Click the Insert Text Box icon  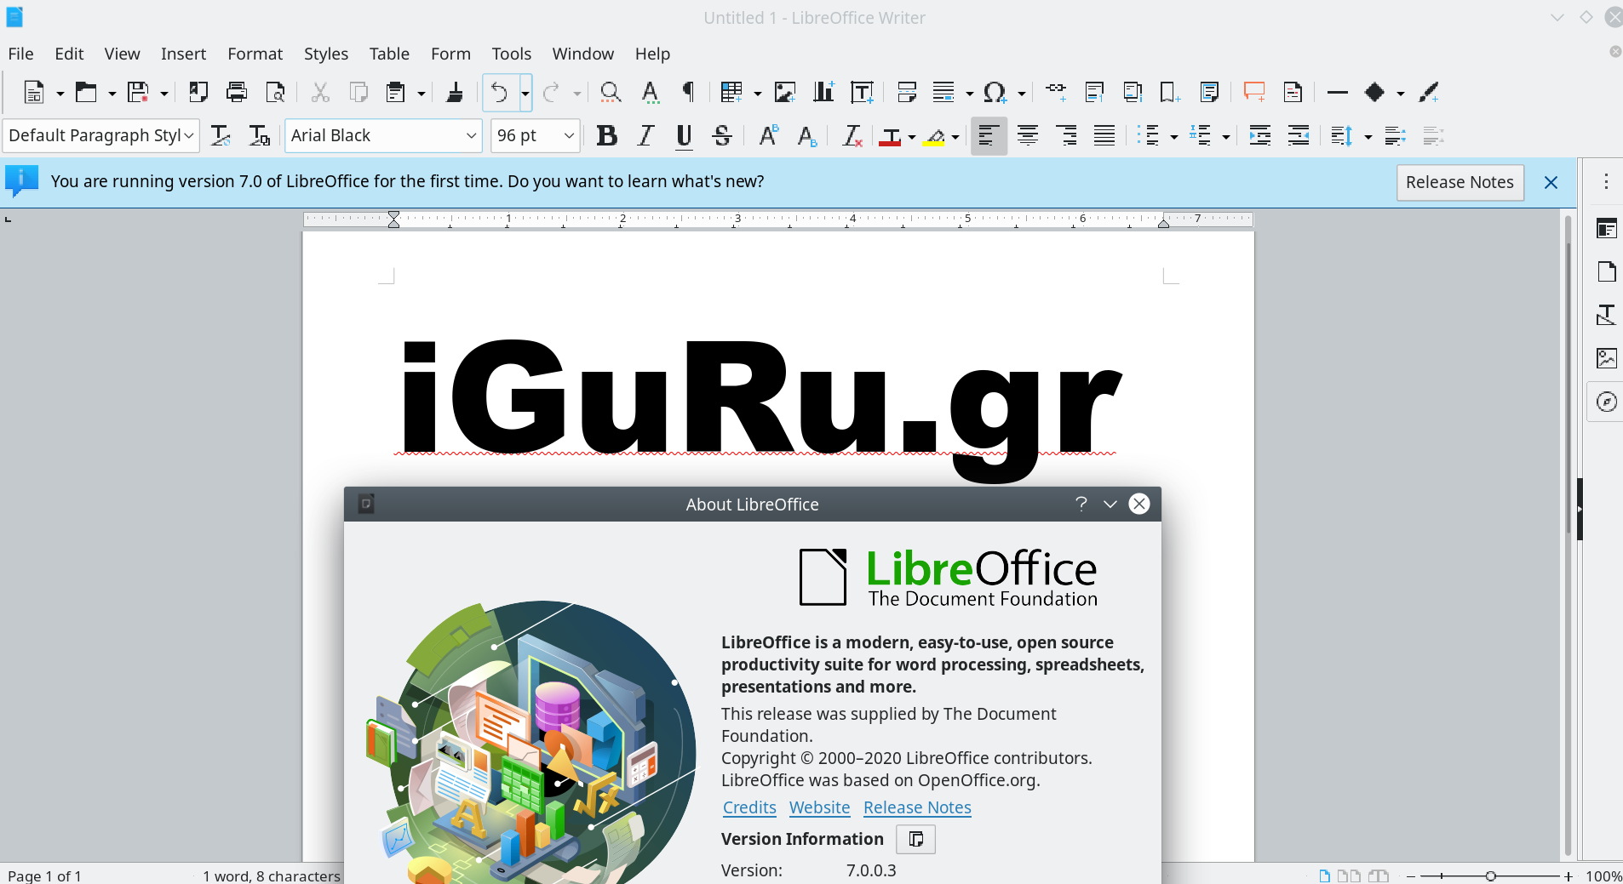click(862, 92)
